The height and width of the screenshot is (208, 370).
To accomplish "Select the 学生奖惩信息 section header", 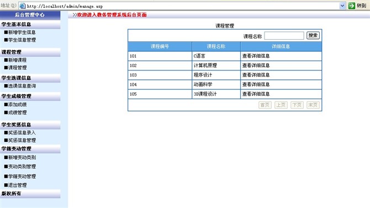I will (30, 125).
